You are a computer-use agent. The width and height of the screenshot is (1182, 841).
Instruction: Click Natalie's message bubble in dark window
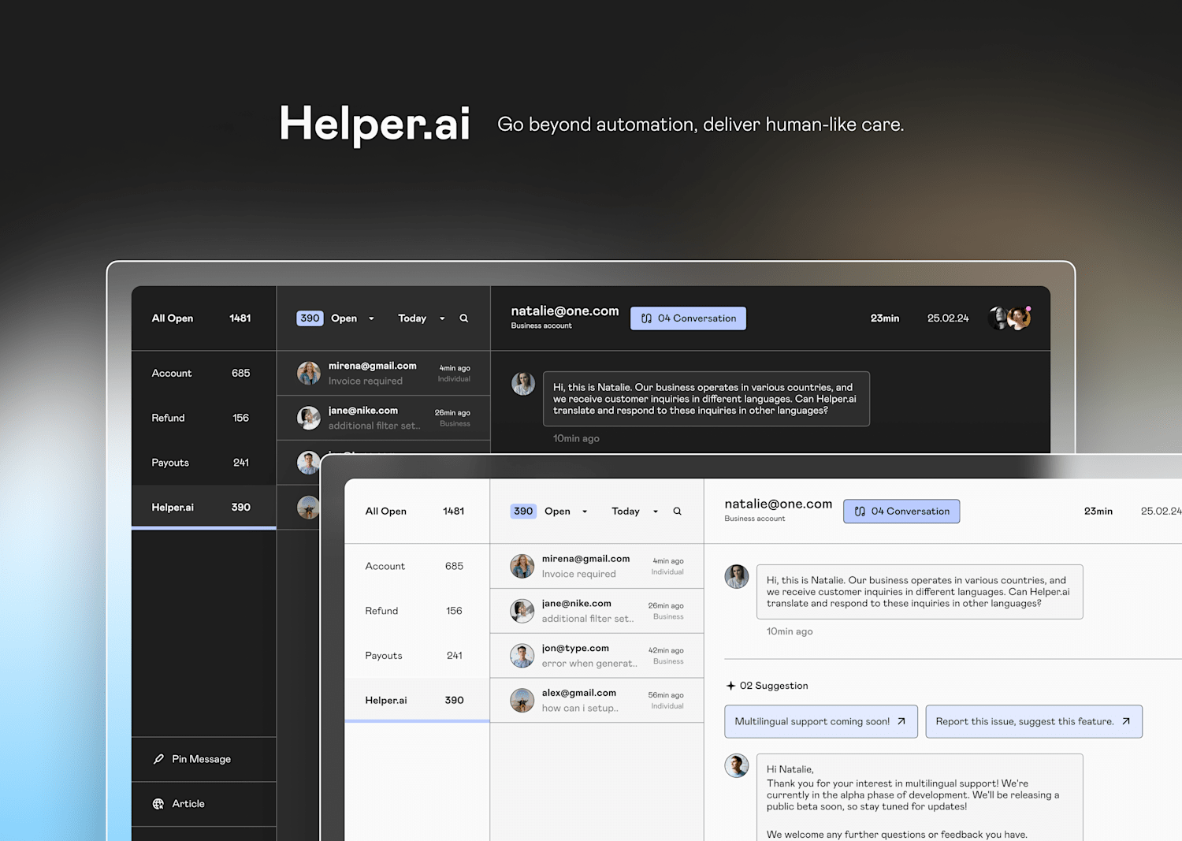coord(706,399)
